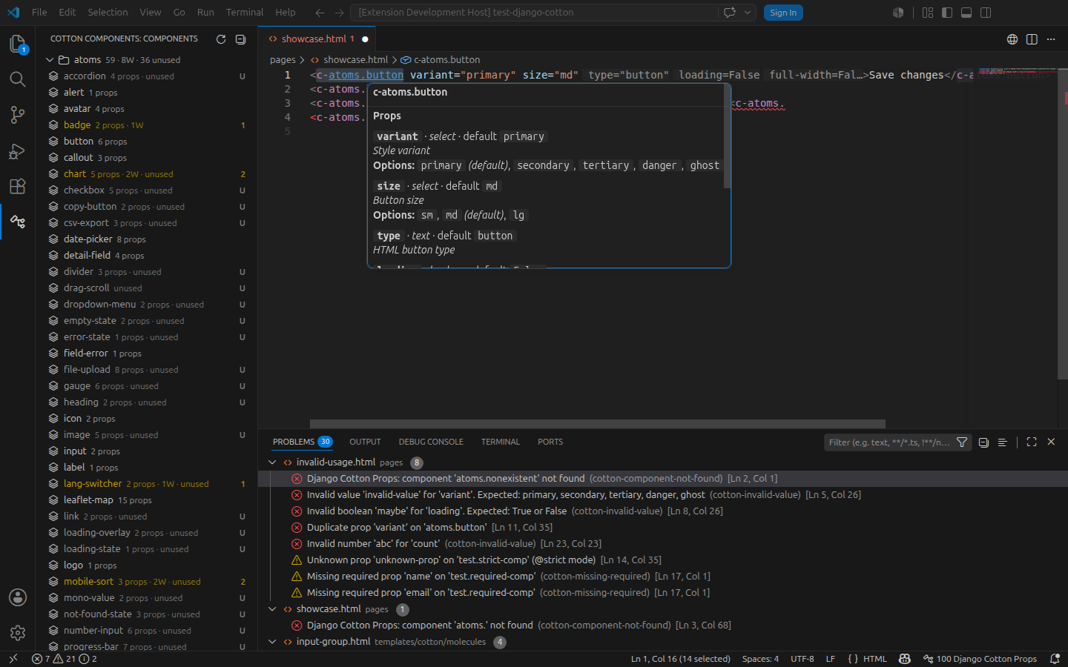Open the Terminal menu
The width and height of the screenshot is (1068, 667).
(x=245, y=13)
